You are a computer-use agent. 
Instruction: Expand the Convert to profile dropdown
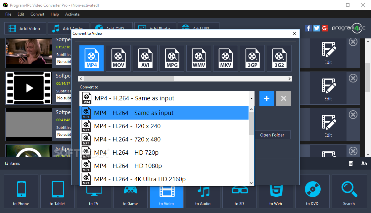252,98
